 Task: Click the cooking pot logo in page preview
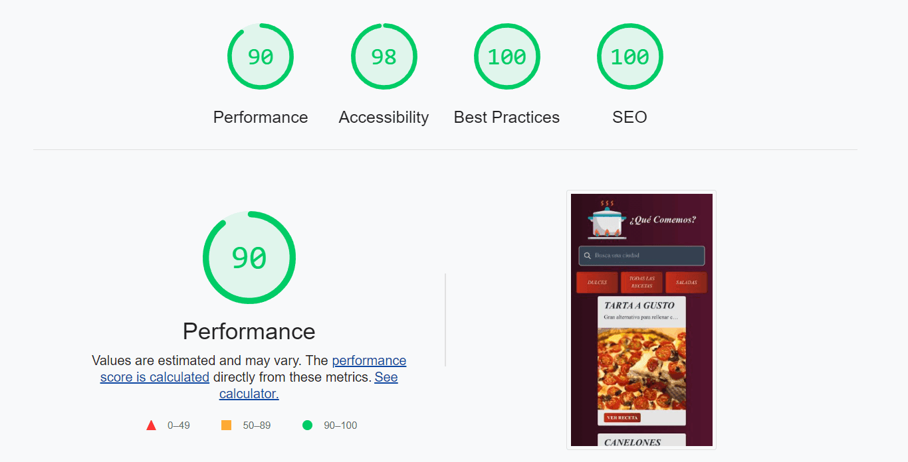coord(606,219)
